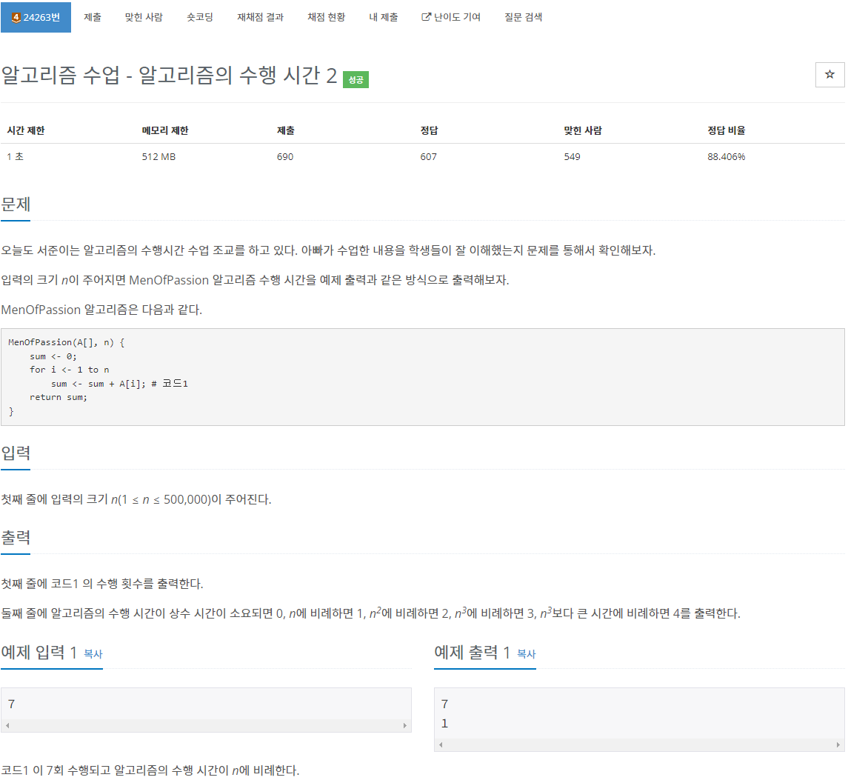Open the 채점 현황 tab
The width and height of the screenshot is (848, 783).
(326, 17)
